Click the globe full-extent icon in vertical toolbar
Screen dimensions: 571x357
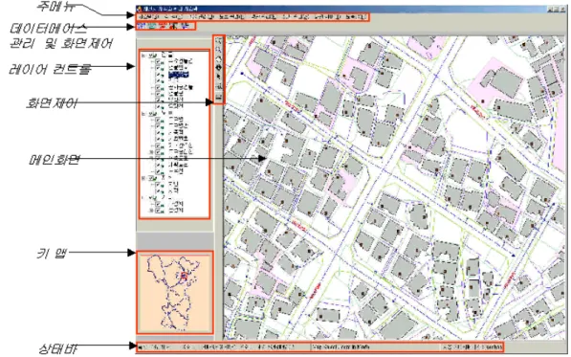point(219,67)
